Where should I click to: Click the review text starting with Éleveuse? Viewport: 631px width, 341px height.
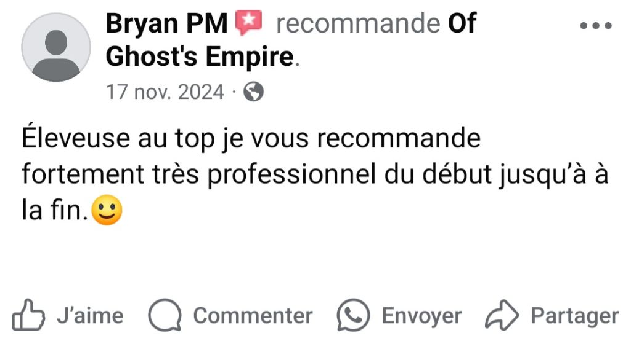point(315,174)
